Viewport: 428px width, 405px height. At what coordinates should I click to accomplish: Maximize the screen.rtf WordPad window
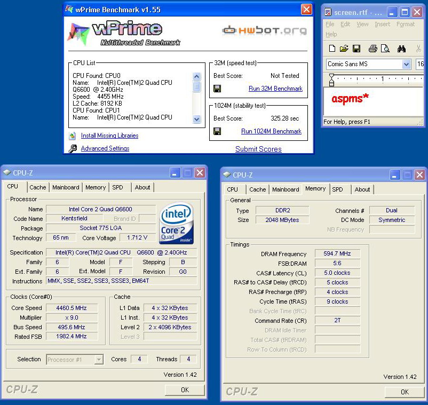(x=405, y=12)
